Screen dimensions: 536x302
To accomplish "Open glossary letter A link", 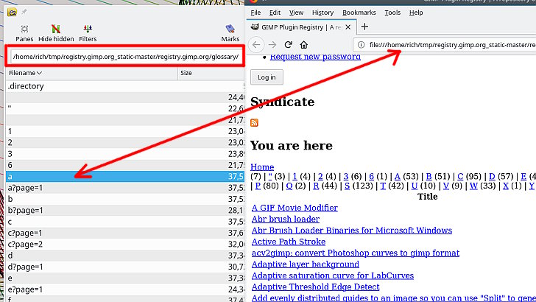I will click(x=398, y=177).
